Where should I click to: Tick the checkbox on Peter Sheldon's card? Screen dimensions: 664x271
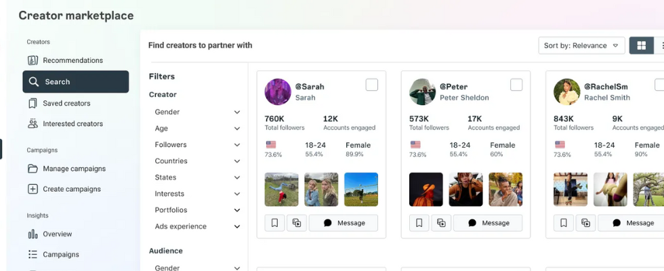[x=516, y=85]
